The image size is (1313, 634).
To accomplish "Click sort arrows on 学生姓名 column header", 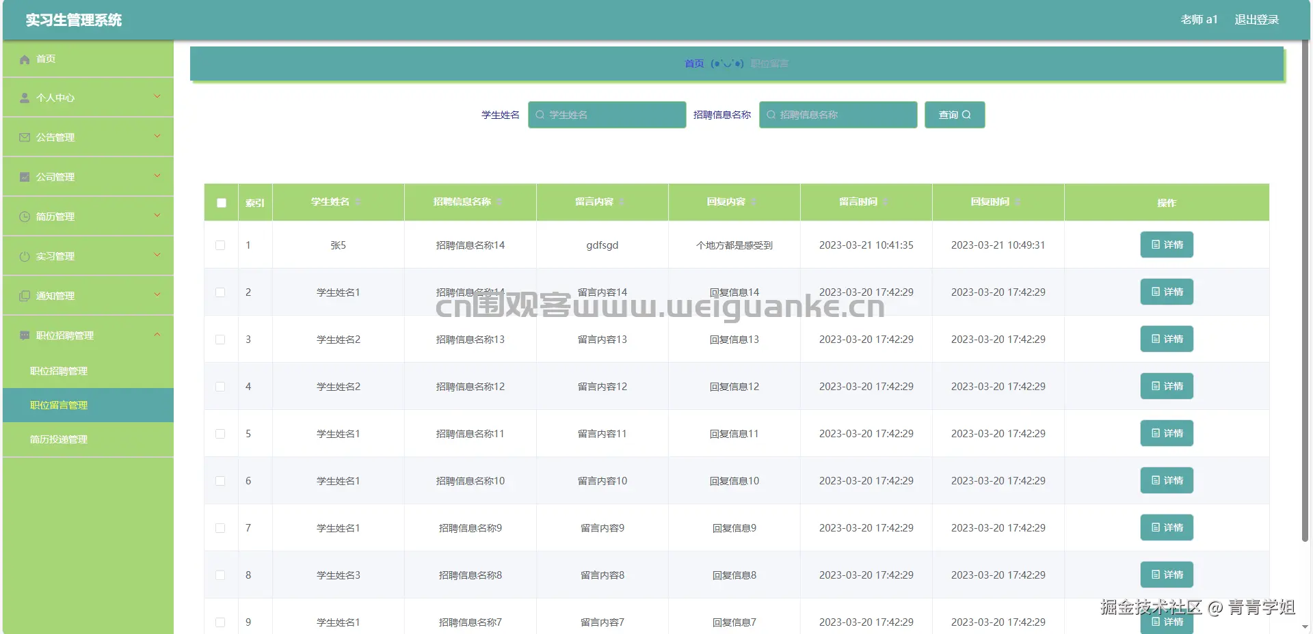I will coord(358,202).
